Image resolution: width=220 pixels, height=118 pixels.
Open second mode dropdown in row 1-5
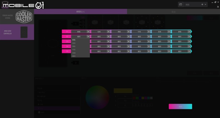pos(101,51)
